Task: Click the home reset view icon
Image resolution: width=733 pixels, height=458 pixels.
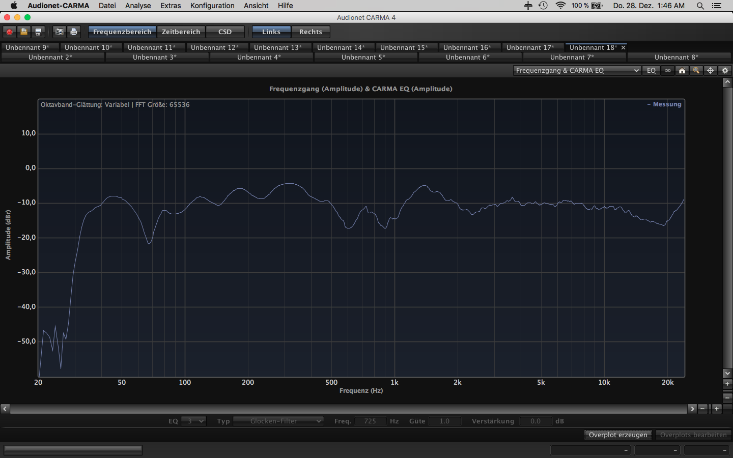Action: (x=682, y=71)
